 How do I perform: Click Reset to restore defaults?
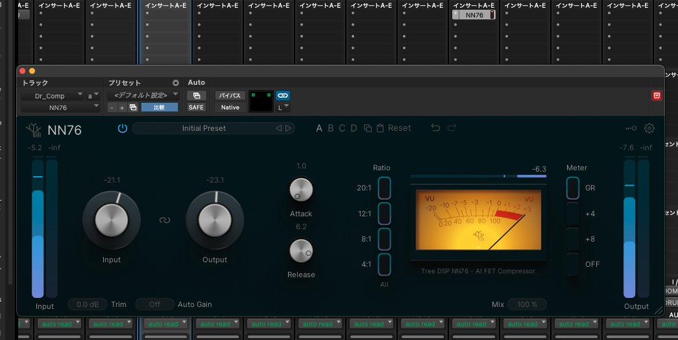400,128
